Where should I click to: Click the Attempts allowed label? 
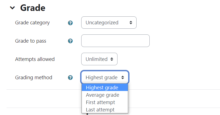point(35,59)
